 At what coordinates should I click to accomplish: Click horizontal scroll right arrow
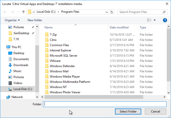[164, 97]
